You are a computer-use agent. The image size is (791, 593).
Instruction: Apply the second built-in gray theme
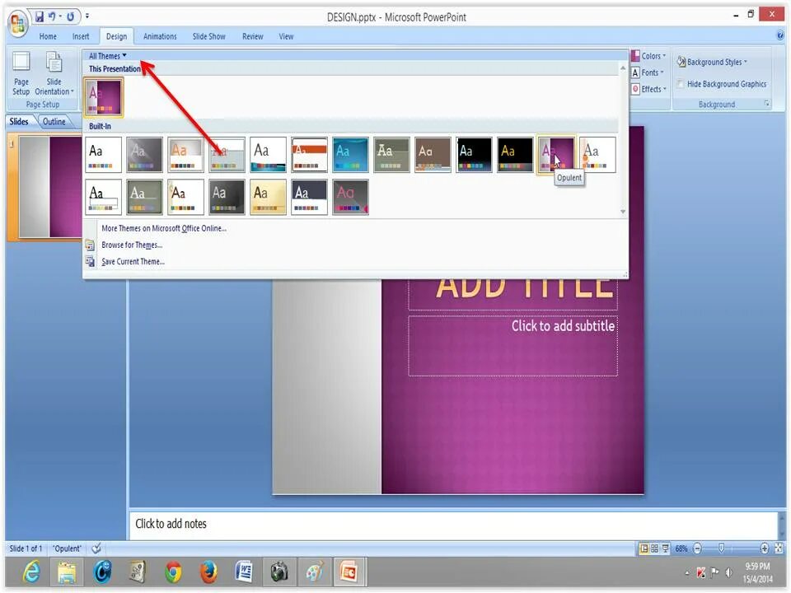click(144, 154)
